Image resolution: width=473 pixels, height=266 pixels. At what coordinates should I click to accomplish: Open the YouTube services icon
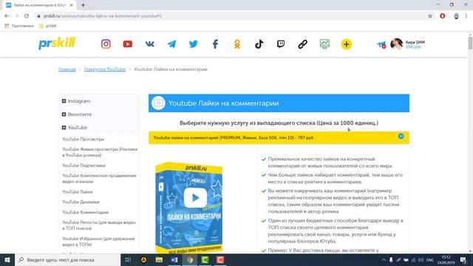pos(128,44)
